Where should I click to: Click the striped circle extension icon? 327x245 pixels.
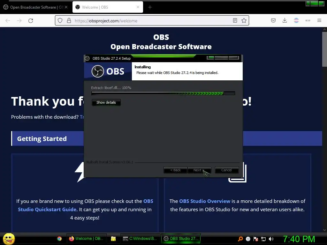(x=296, y=20)
